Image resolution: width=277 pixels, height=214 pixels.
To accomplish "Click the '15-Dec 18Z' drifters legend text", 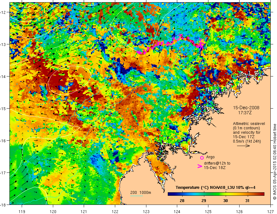I will point(215,168).
